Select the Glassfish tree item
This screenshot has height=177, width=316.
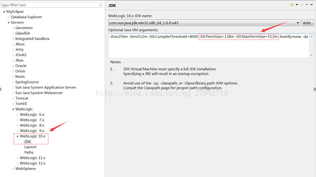pyautogui.click(x=23, y=33)
